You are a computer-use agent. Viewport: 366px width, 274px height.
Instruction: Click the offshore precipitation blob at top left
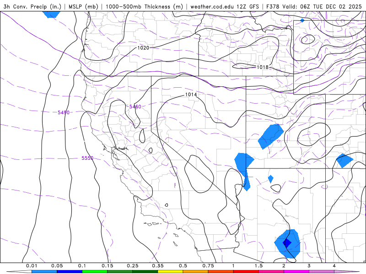pos(51,15)
